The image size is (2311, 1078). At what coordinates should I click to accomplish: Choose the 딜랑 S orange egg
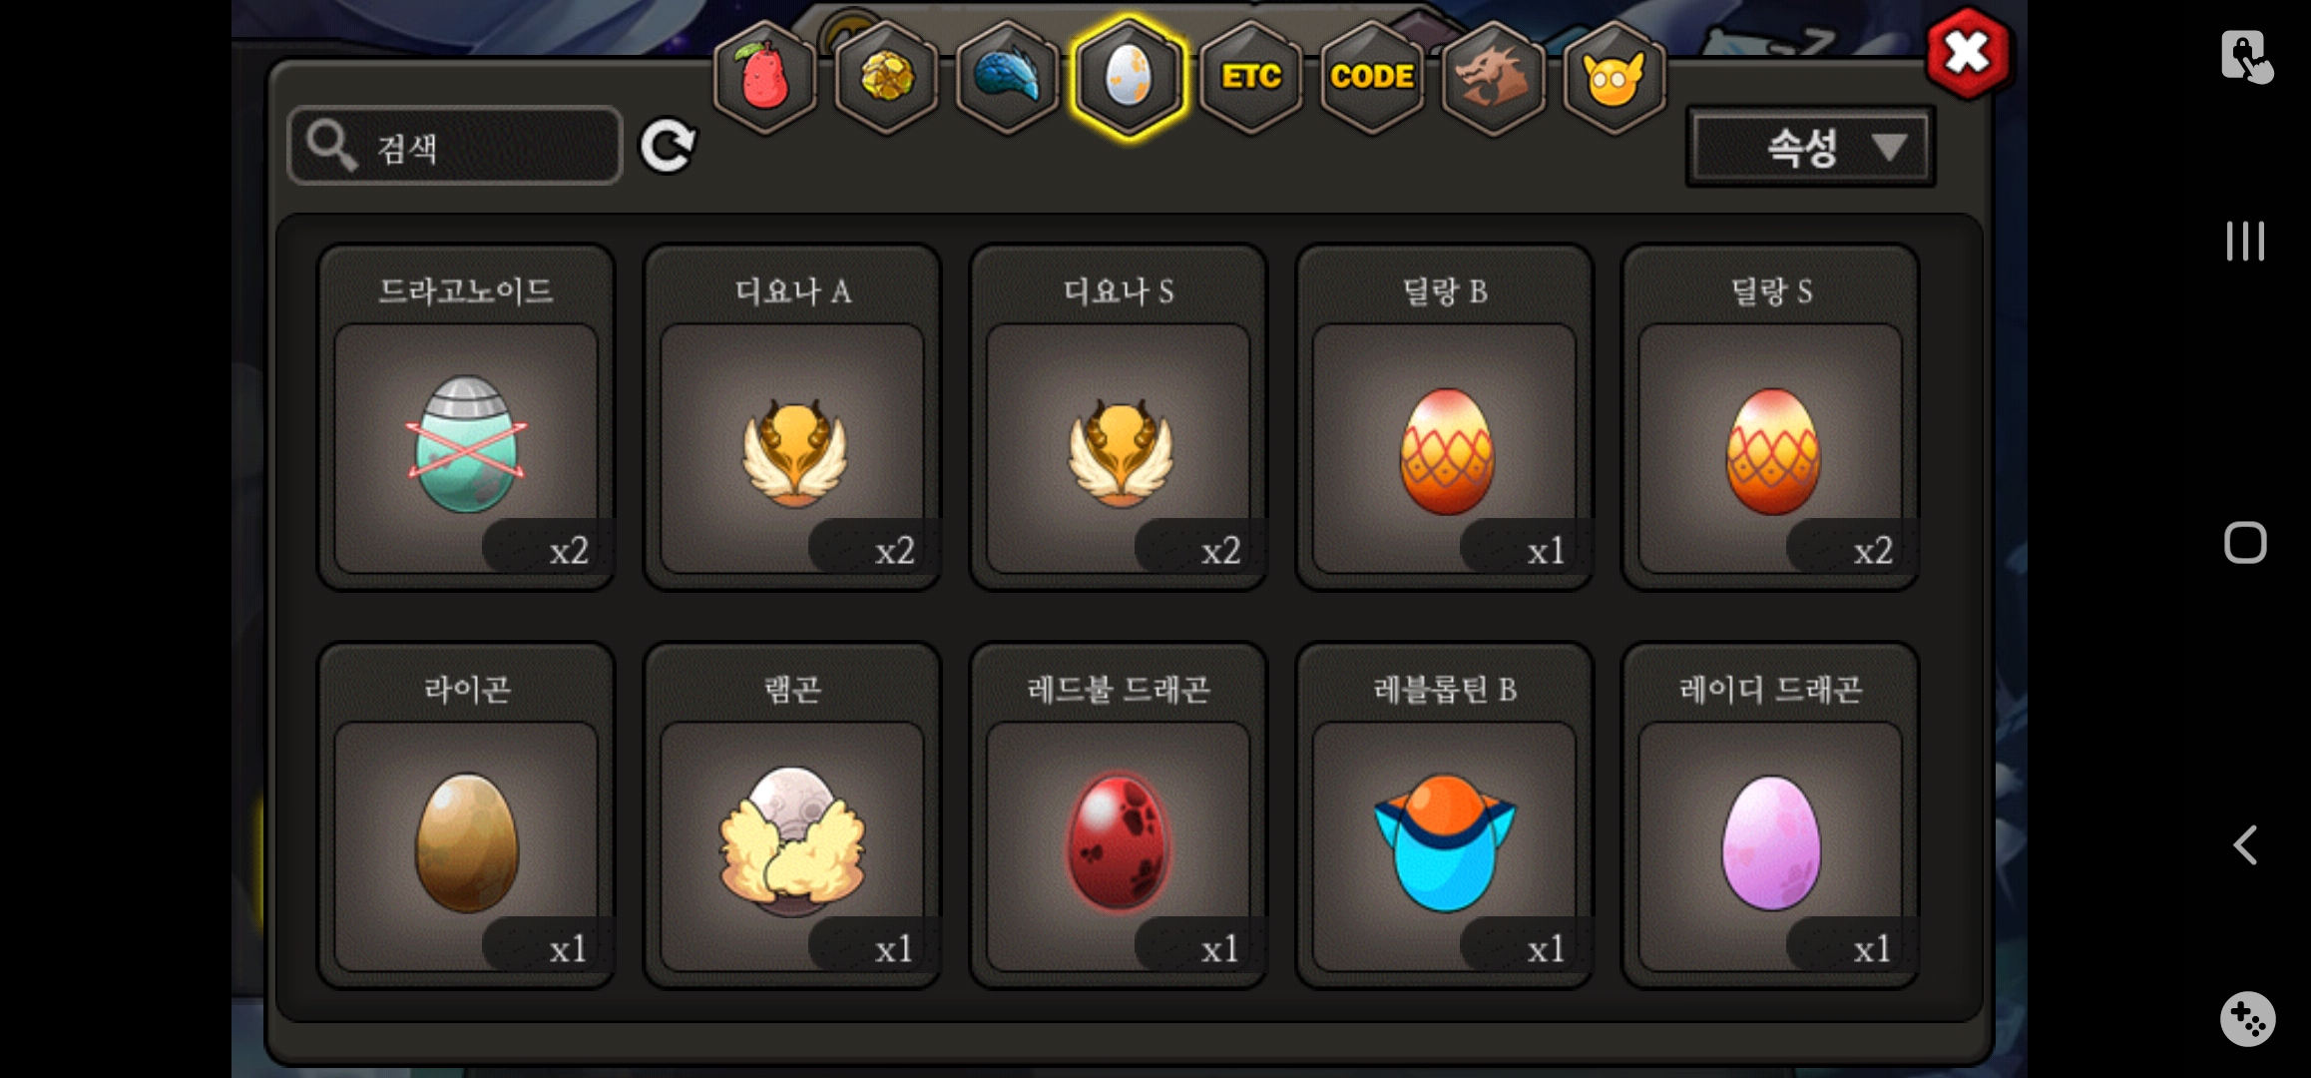tap(1771, 416)
